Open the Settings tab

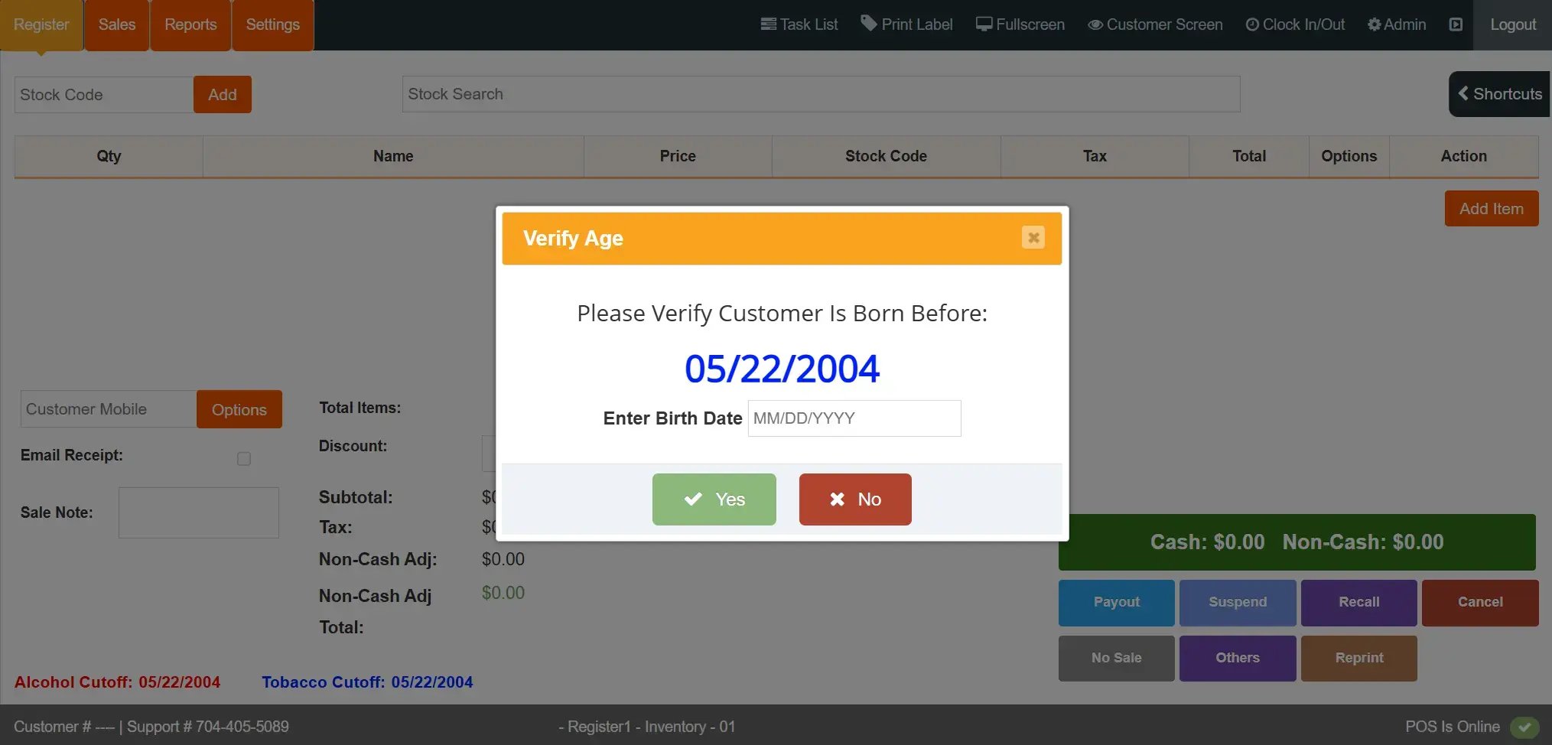pyautogui.click(x=272, y=24)
